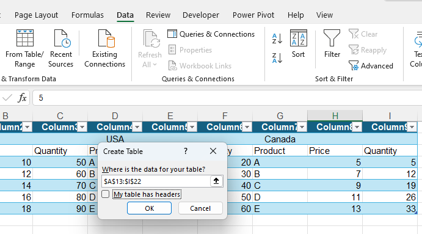Click Quantity header in column I
Image resolution: width=422 pixels, height=234 pixels.
pyautogui.click(x=390, y=150)
